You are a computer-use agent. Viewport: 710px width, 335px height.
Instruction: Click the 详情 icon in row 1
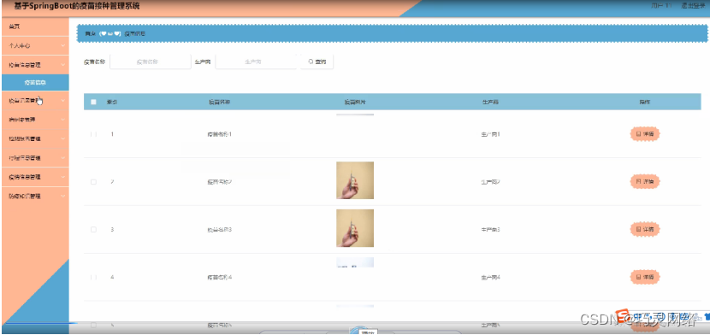[638, 134]
